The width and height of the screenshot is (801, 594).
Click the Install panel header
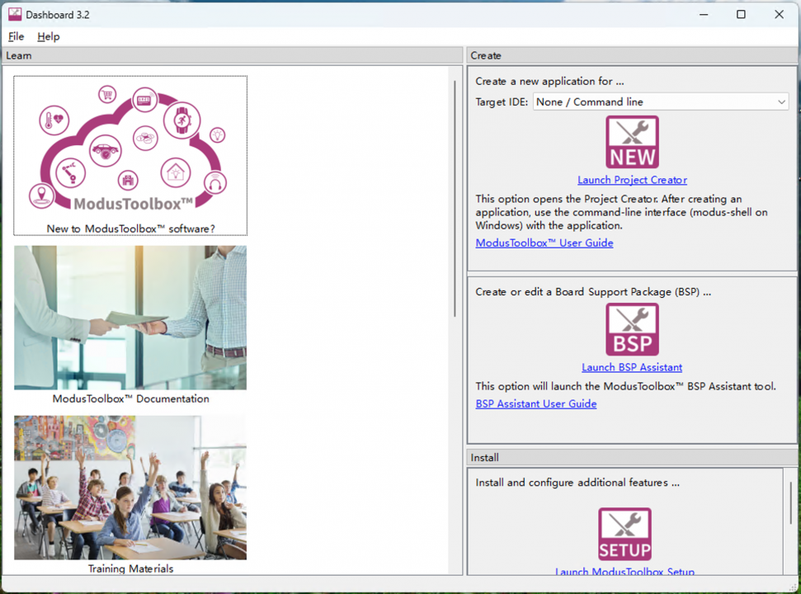(631, 457)
